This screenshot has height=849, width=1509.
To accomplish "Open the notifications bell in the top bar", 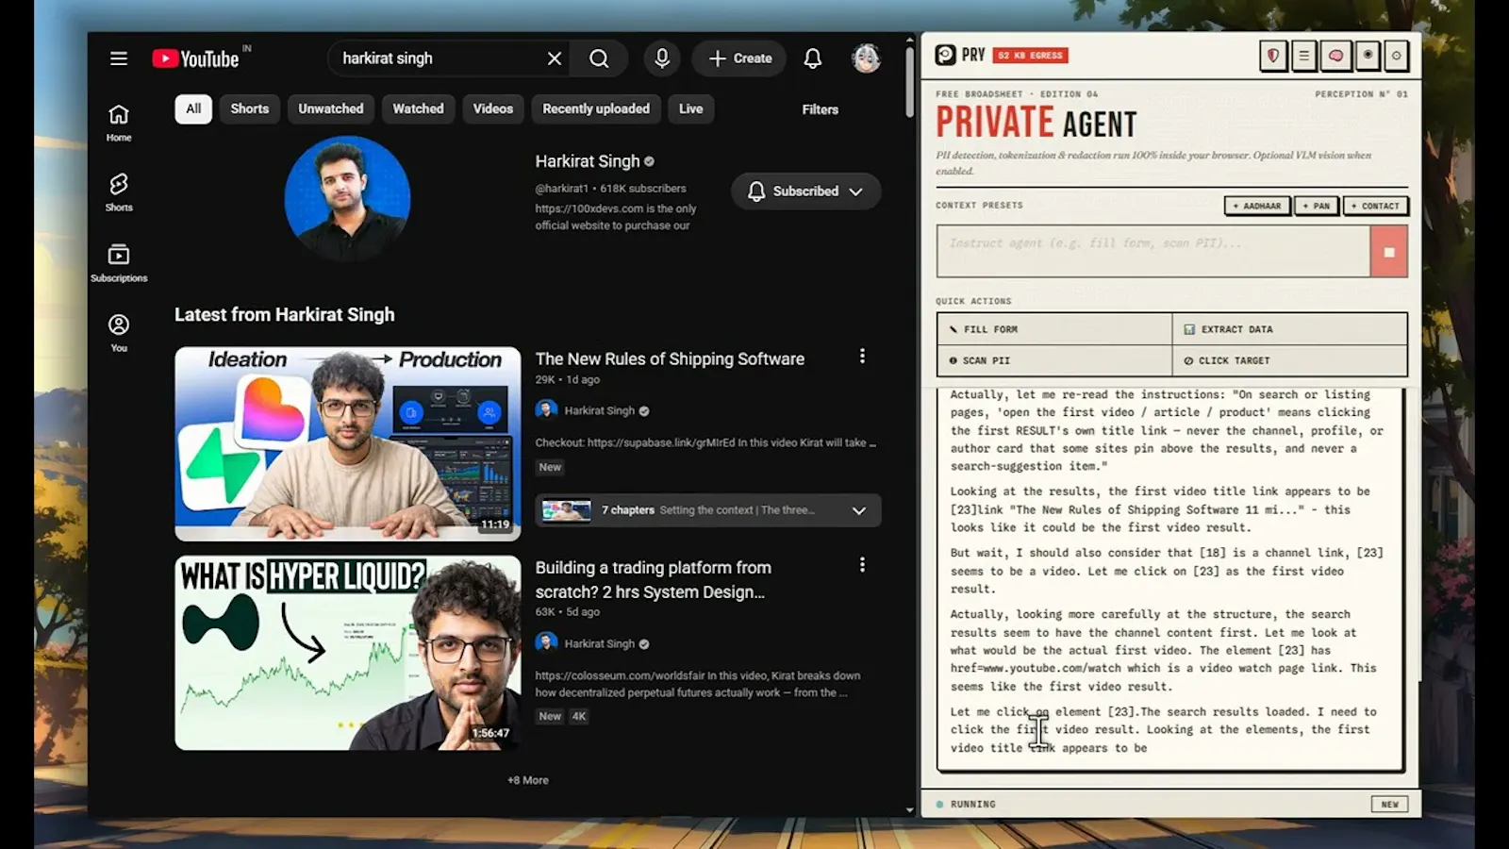I will 812,58.
